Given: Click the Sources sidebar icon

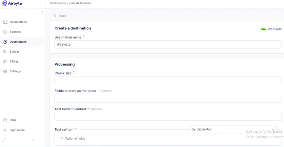Looking at the screenshot, I should point(5,32).
